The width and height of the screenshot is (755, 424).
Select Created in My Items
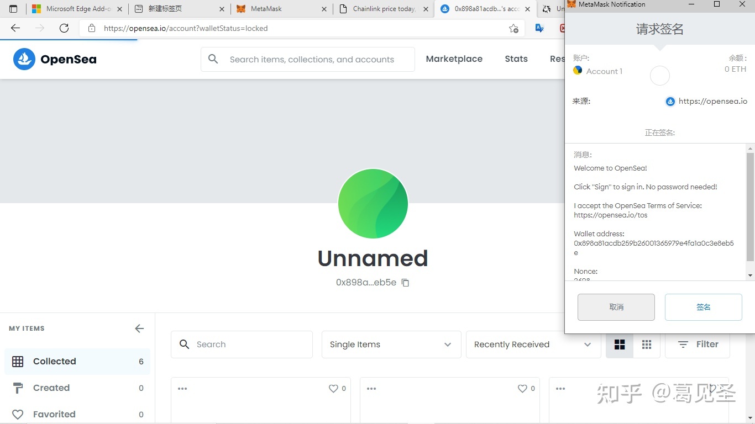coord(77,388)
